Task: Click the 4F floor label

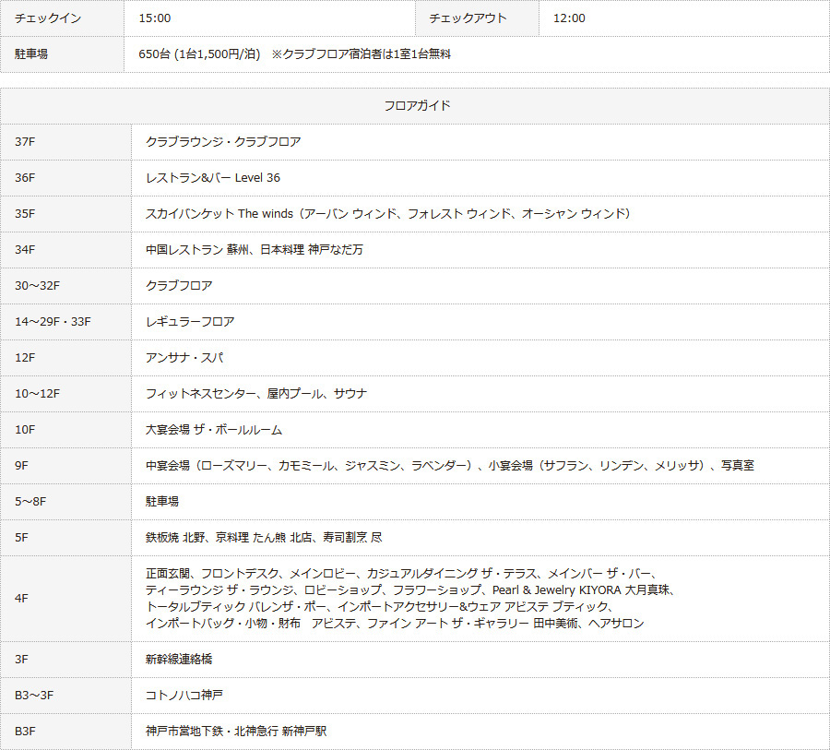Action: tap(22, 599)
